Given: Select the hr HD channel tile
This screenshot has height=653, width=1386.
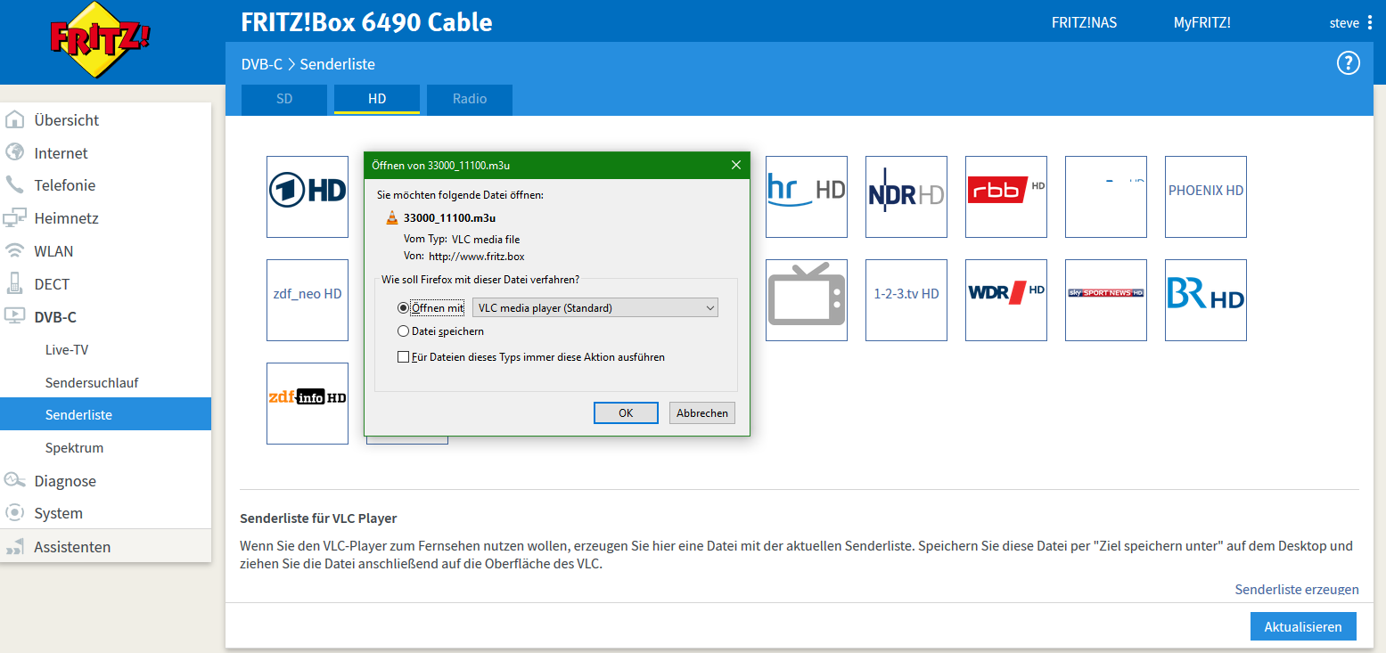Looking at the screenshot, I should click(x=807, y=197).
